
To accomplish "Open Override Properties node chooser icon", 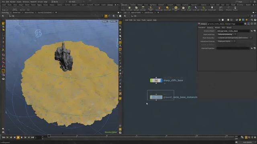I will pyautogui.click(x=255, y=48).
